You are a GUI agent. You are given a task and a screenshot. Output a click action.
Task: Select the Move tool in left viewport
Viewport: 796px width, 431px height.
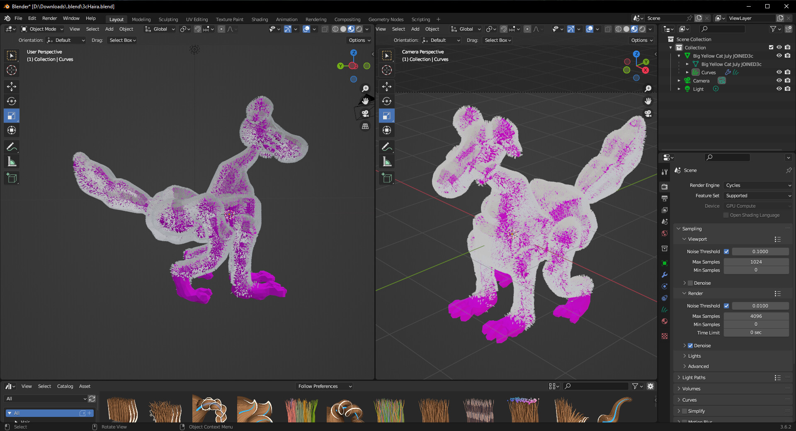tap(12, 87)
